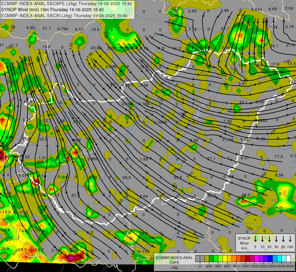
Task: Select the yellow swatch in CAPE legend
Action: [225, 259]
